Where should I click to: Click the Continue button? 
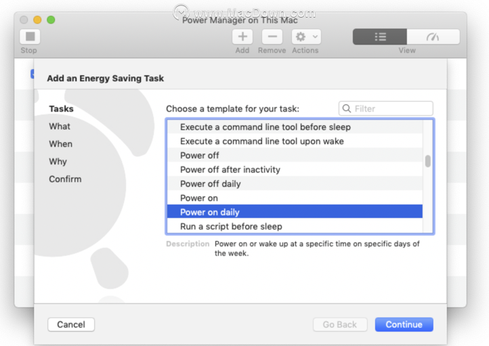404,324
